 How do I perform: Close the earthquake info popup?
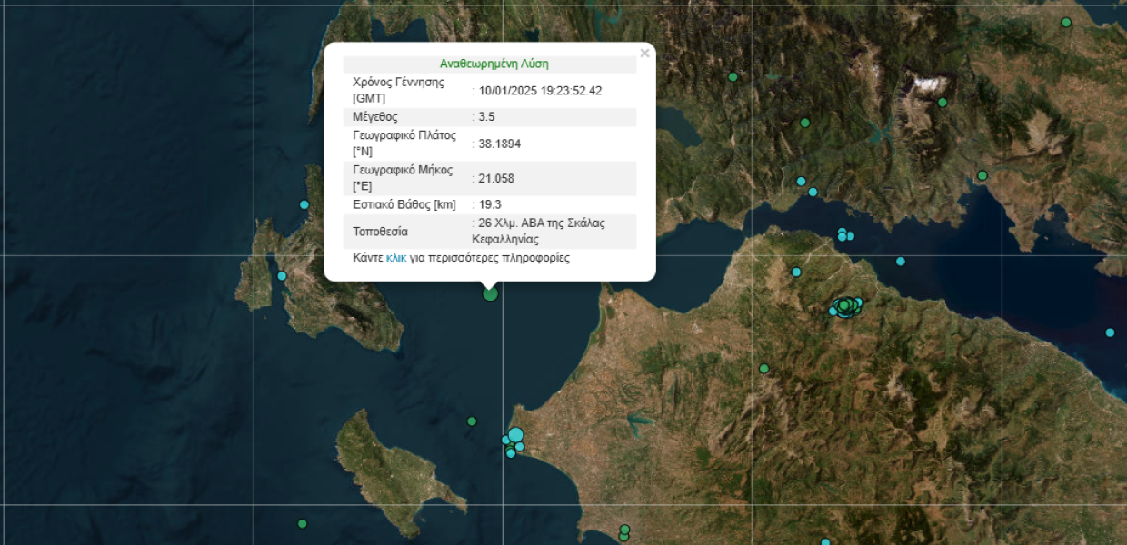point(644,53)
